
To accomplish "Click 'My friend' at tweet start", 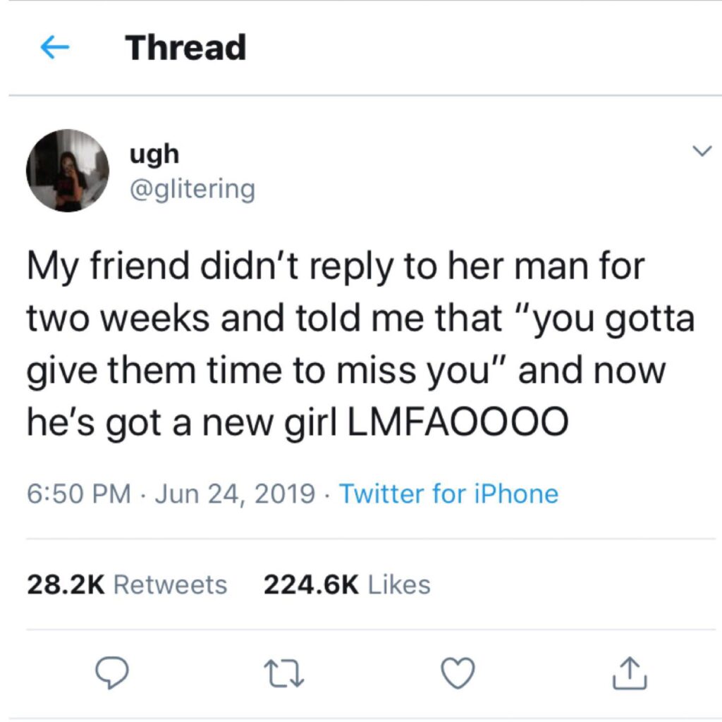I will (108, 267).
